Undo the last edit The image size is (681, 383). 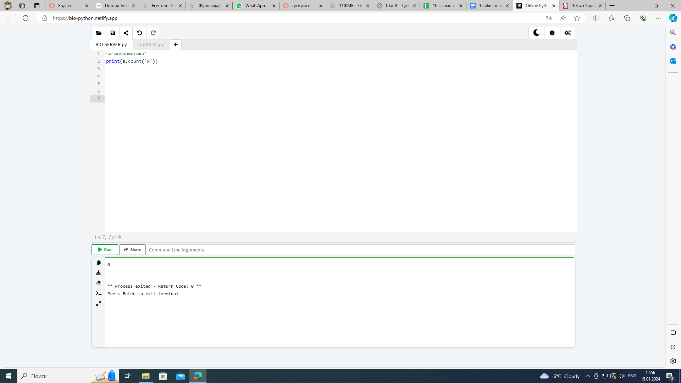pyautogui.click(x=139, y=33)
